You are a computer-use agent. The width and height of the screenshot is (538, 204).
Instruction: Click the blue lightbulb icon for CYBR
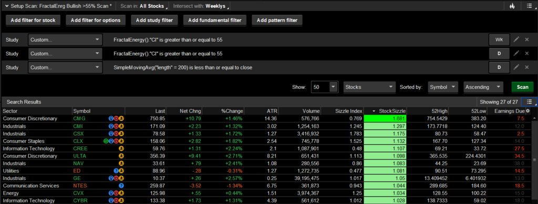click(x=111, y=201)
